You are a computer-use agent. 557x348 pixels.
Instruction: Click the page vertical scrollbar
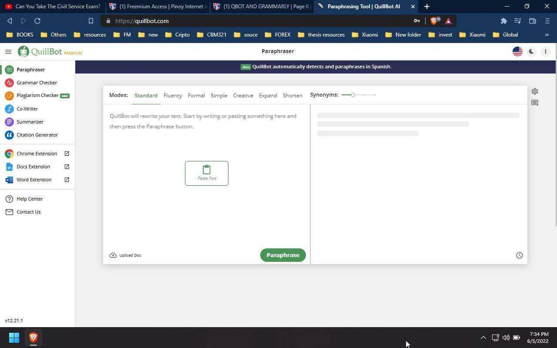pyautogui.click(x=555, y=135)
